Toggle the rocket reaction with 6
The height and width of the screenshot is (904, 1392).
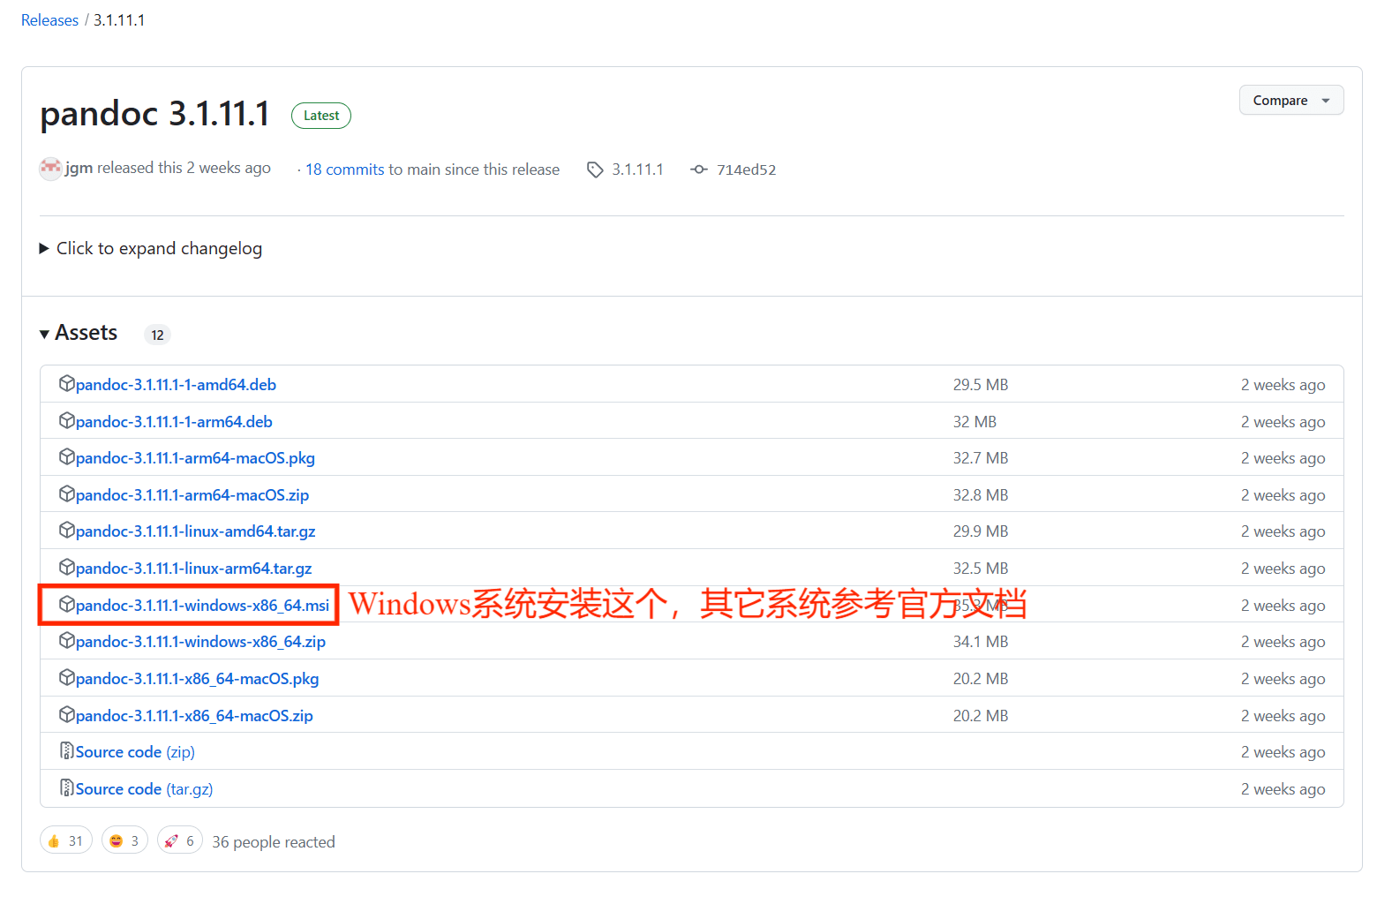coord(180,840)
